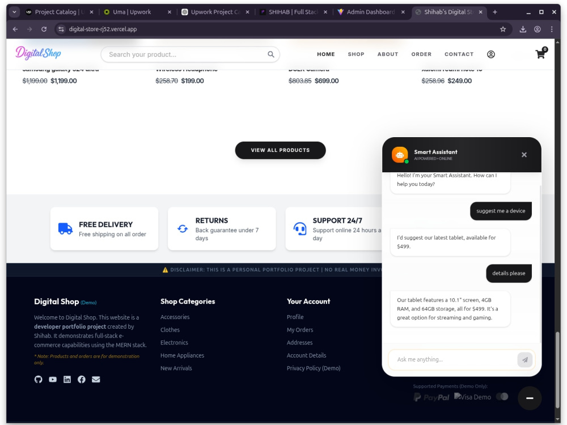Go back in browser history
This screenshot has height=425, width=567.
(15, 29)
